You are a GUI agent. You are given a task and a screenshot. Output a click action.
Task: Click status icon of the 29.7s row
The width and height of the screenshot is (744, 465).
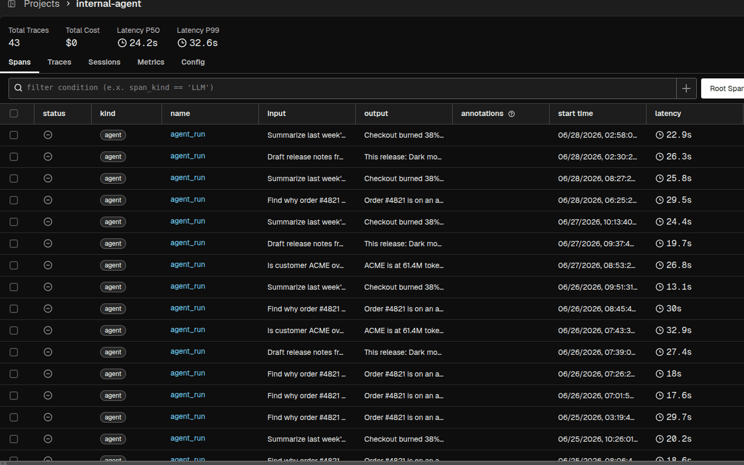[48, 417]
